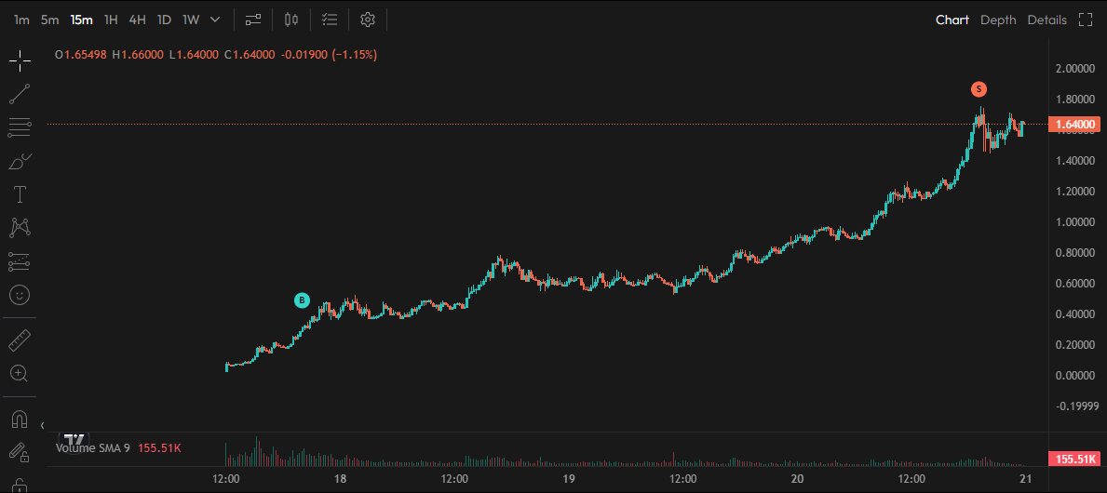This screenshot has width=1107, height=493.
Task: Click the L1.64000 low value
Action: [x=194, y=54]
